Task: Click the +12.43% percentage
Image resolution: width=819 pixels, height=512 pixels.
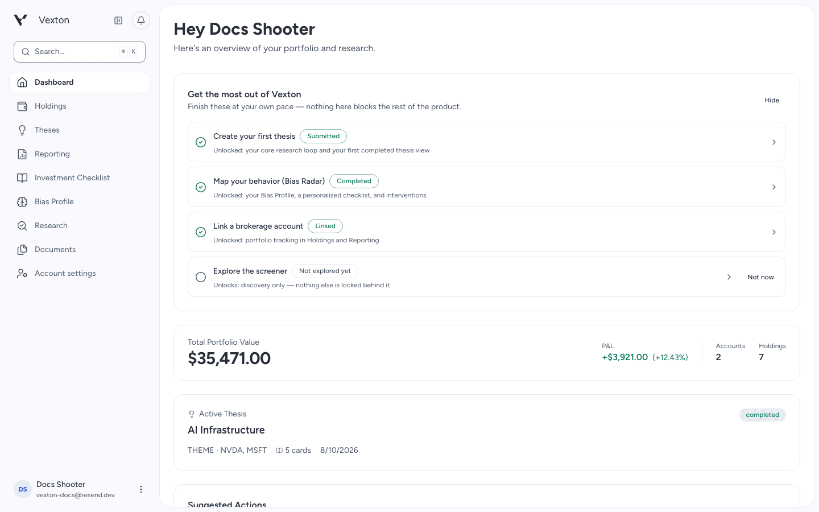Action: [670, 357]
